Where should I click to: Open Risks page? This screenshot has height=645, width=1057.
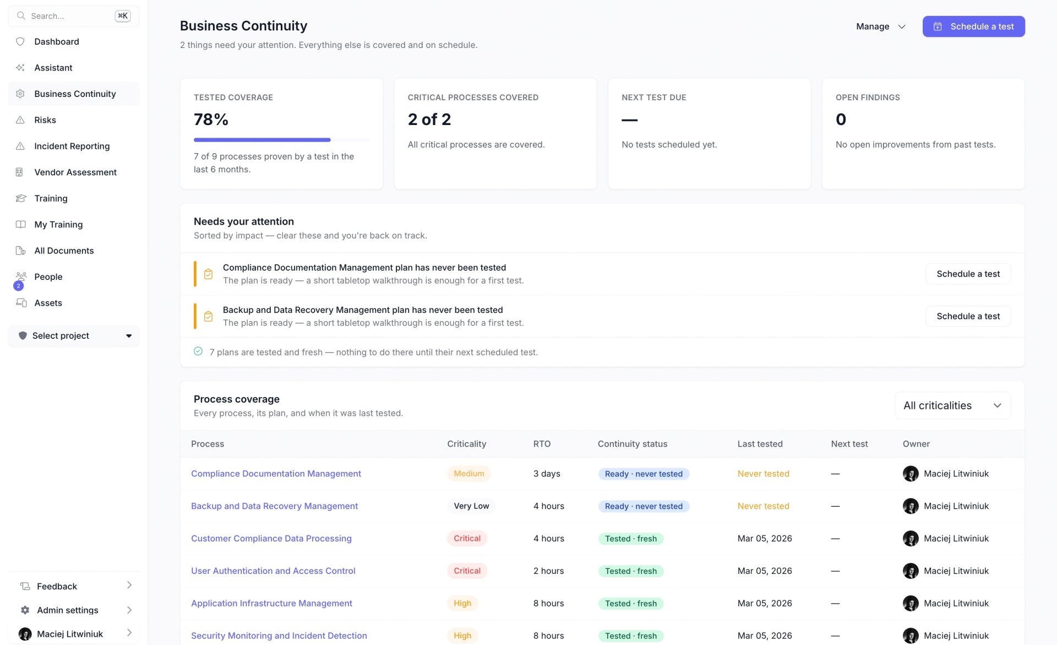point(74,120)
